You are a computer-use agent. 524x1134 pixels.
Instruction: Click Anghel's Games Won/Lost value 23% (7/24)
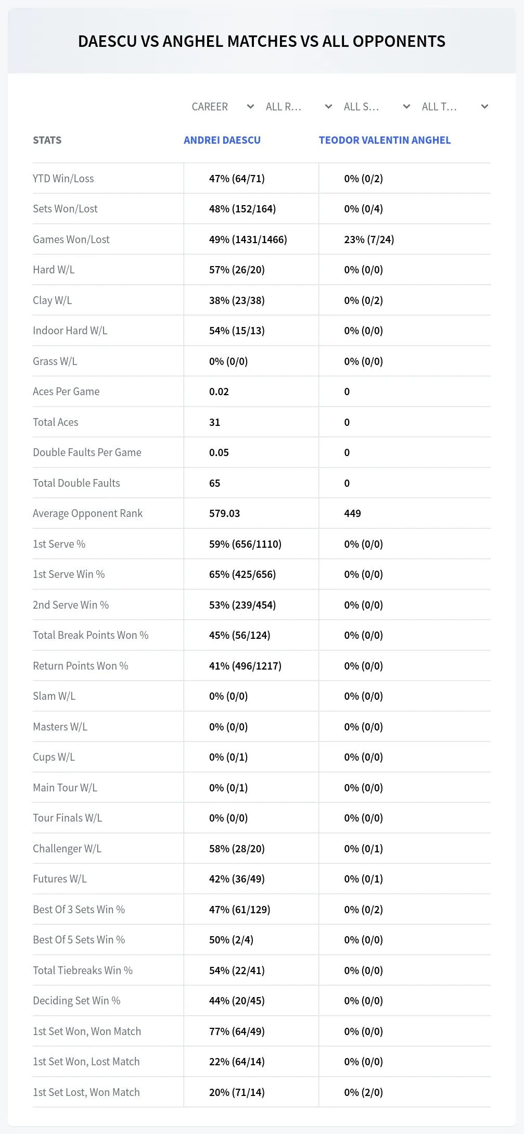(x=369, y=240)
